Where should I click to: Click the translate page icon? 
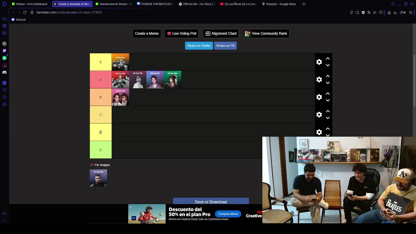369,12
